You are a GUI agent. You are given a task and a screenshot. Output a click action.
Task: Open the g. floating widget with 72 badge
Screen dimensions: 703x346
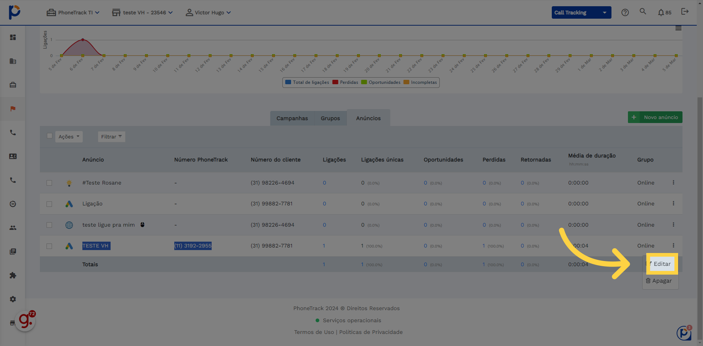click(x=25, y=321)
